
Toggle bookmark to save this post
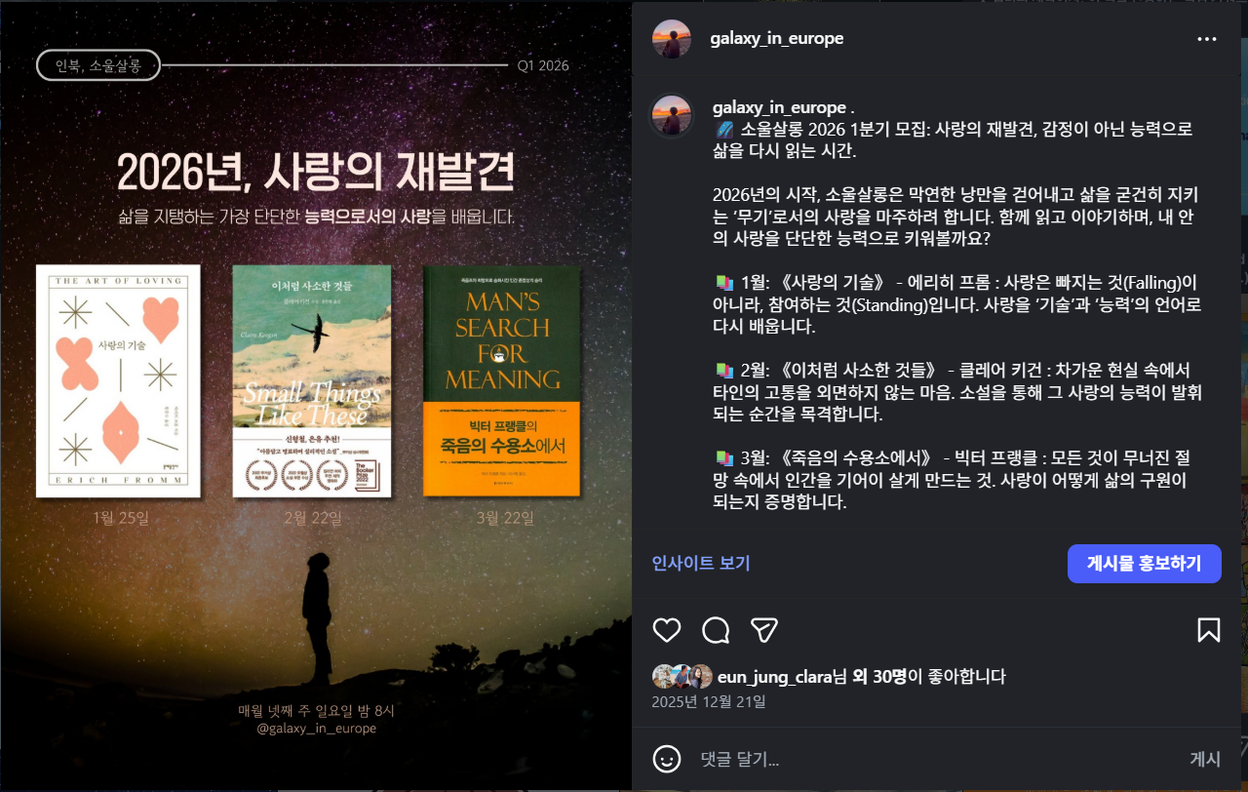coord(1208,630)
